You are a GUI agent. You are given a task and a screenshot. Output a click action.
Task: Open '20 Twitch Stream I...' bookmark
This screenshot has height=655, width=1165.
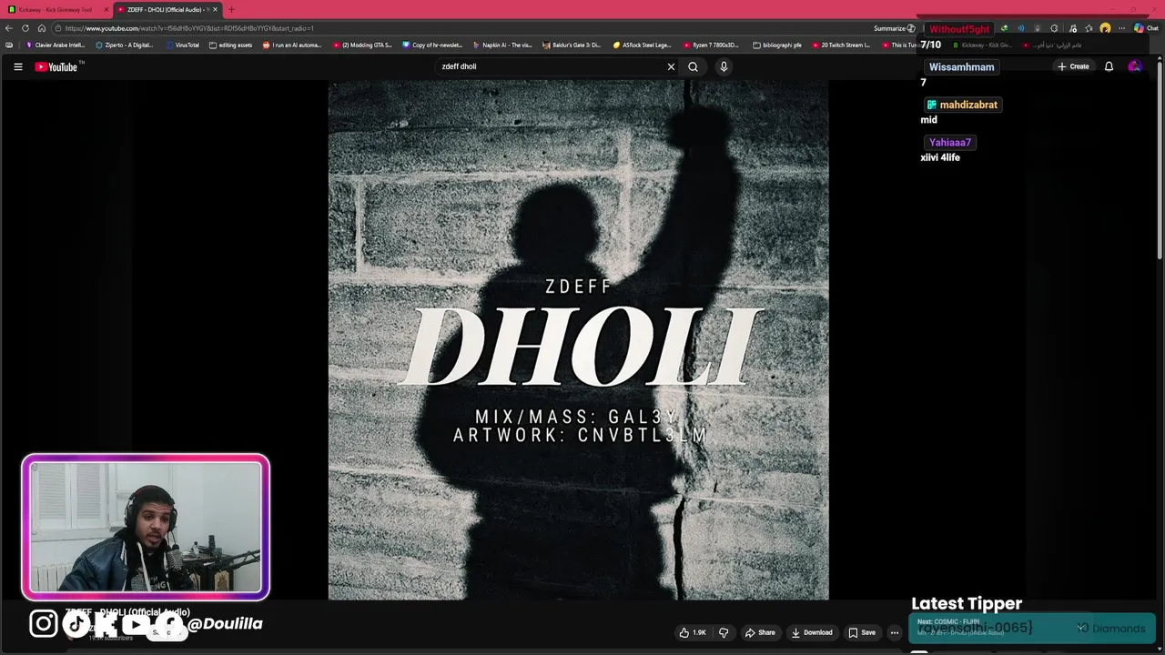[842, 45]
